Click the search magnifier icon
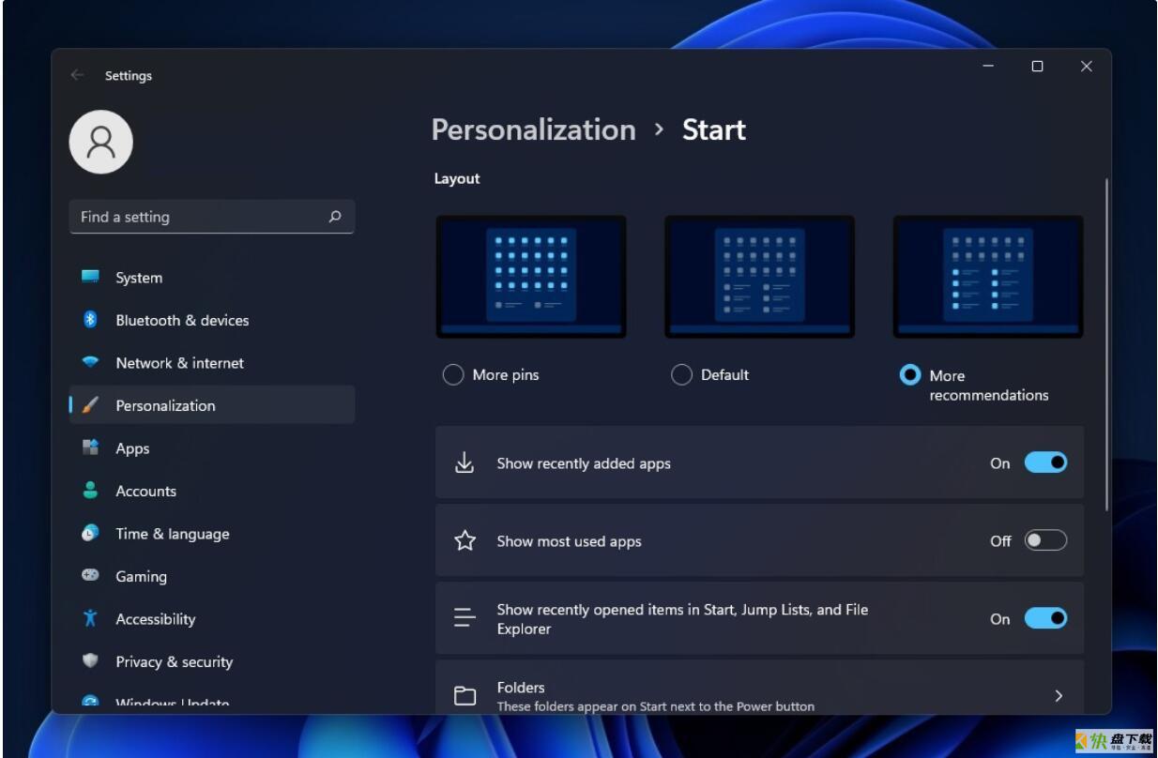 [x=335, y=217]
